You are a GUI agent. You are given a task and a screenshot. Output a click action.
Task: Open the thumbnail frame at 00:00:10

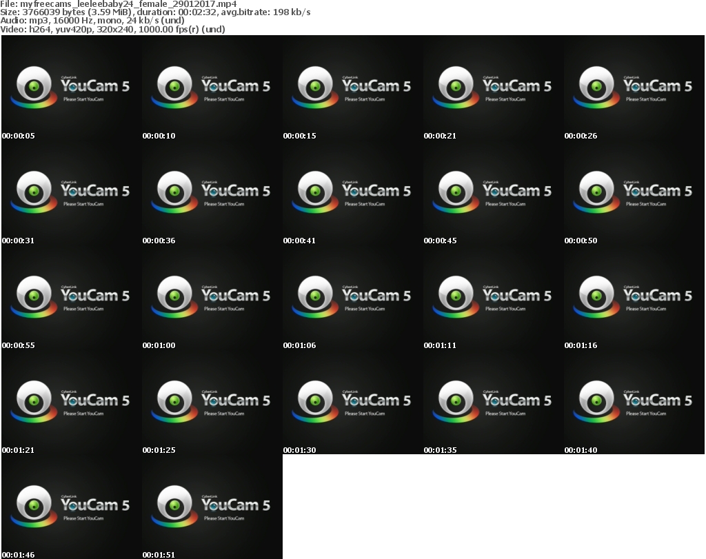(212, 88)
